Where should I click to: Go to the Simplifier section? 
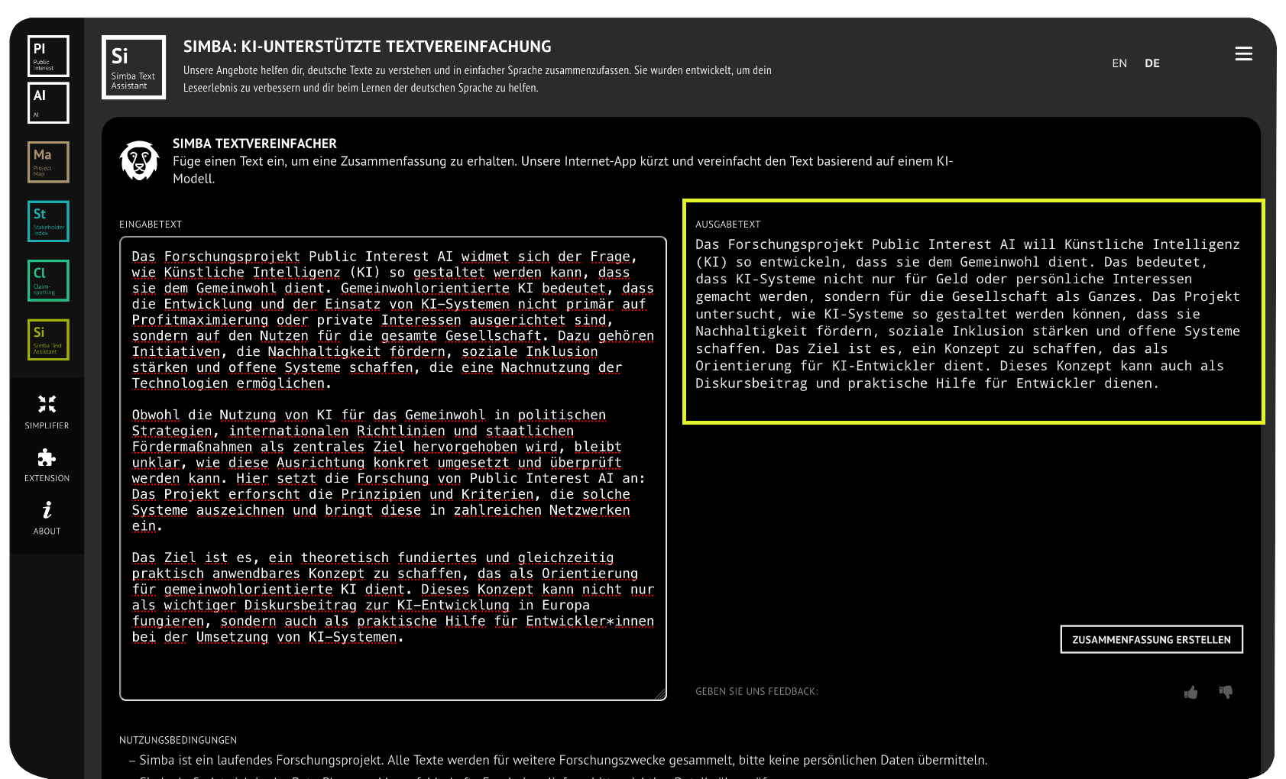pos(47,412)
